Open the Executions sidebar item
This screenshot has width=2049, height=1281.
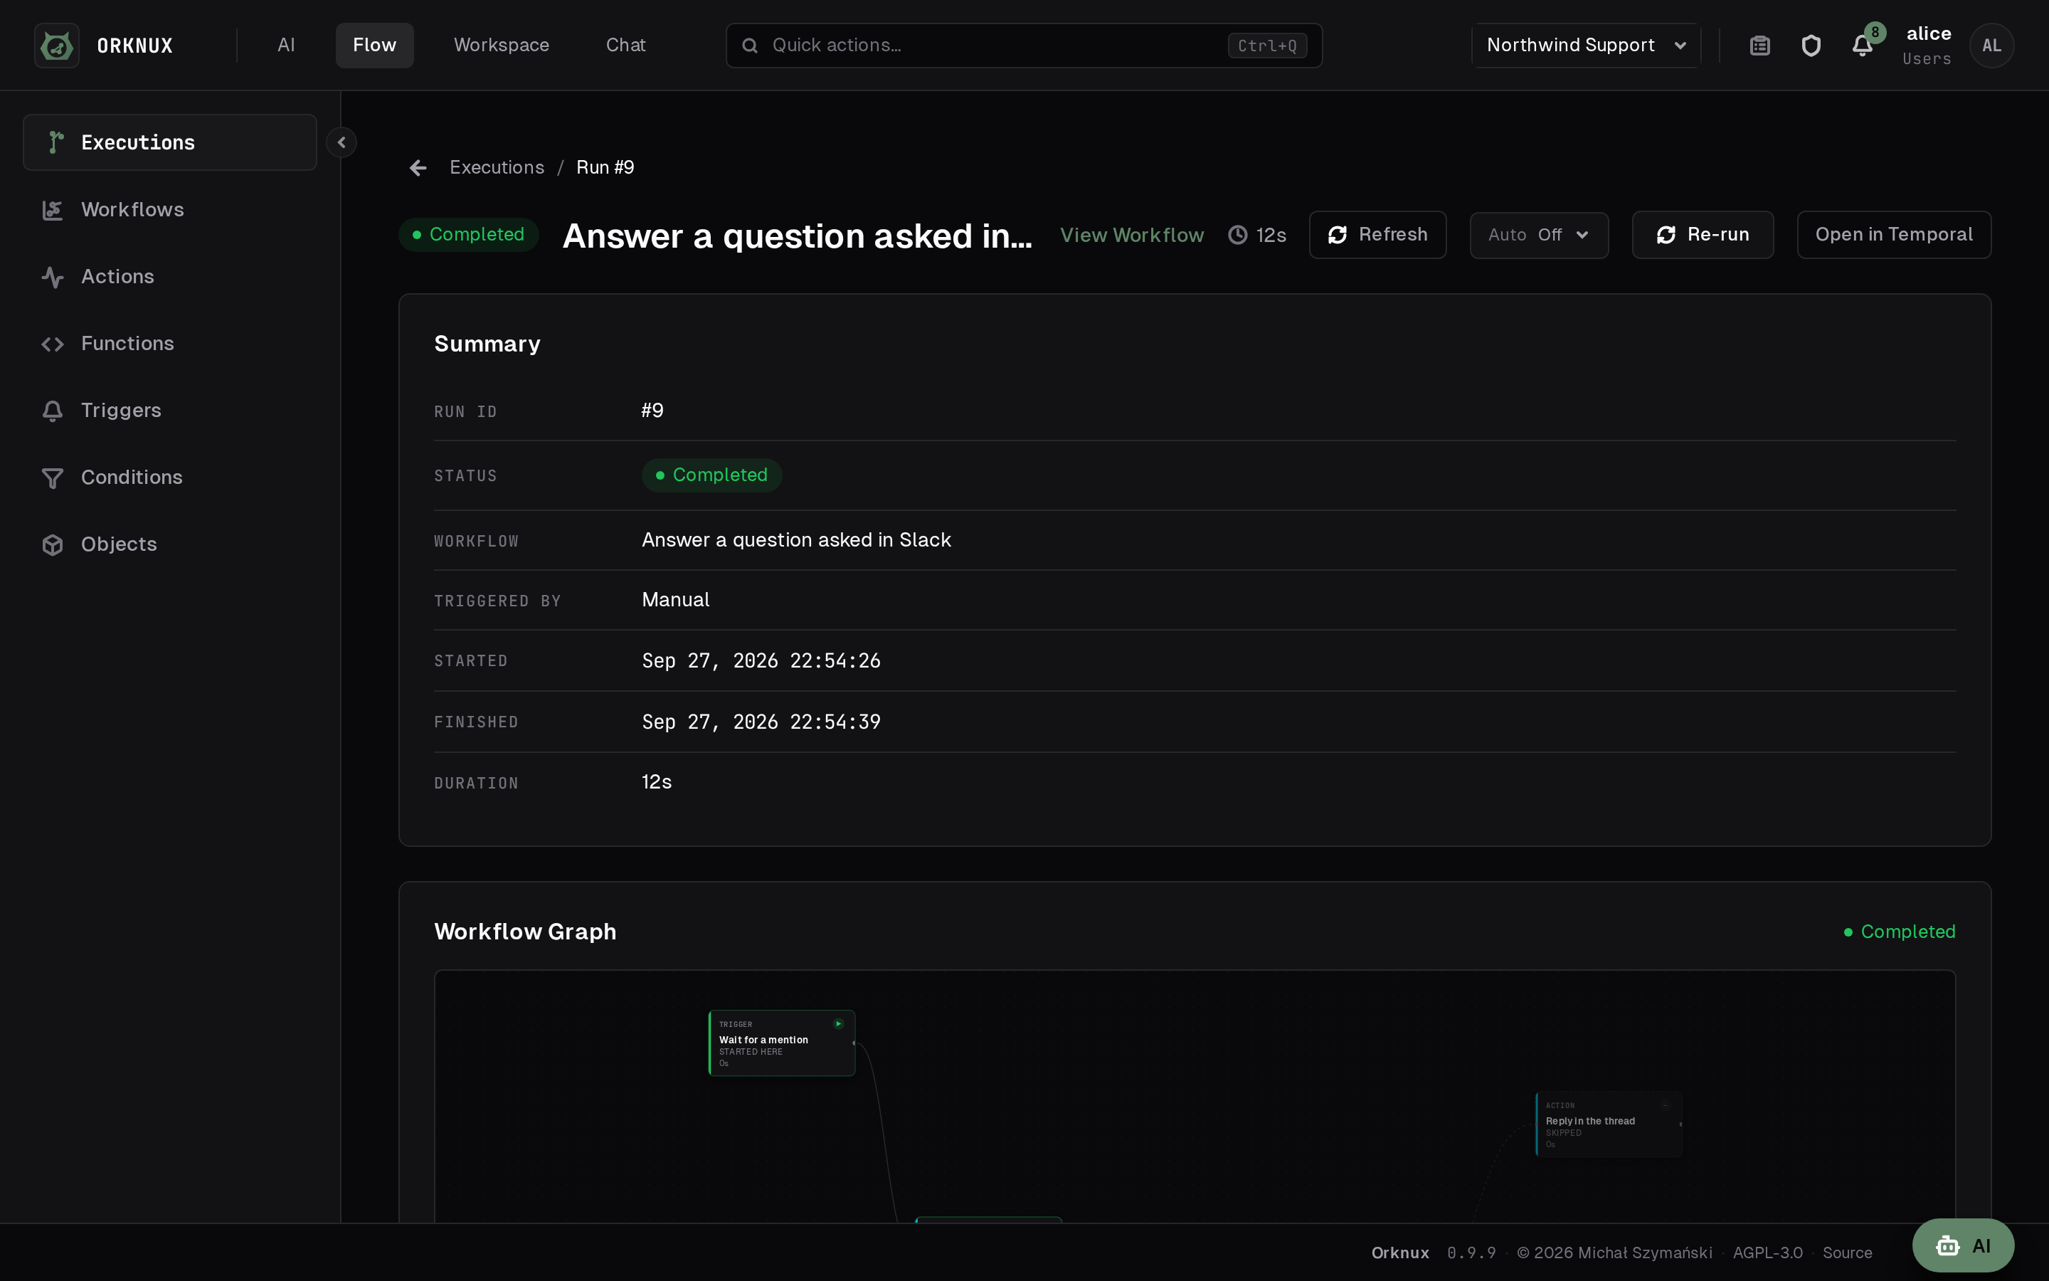point(169,142)
